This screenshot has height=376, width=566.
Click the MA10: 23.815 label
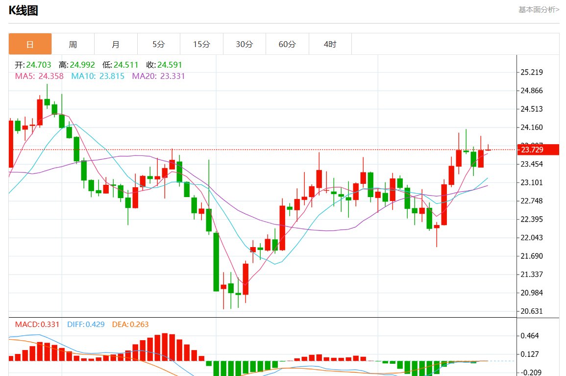98,76
